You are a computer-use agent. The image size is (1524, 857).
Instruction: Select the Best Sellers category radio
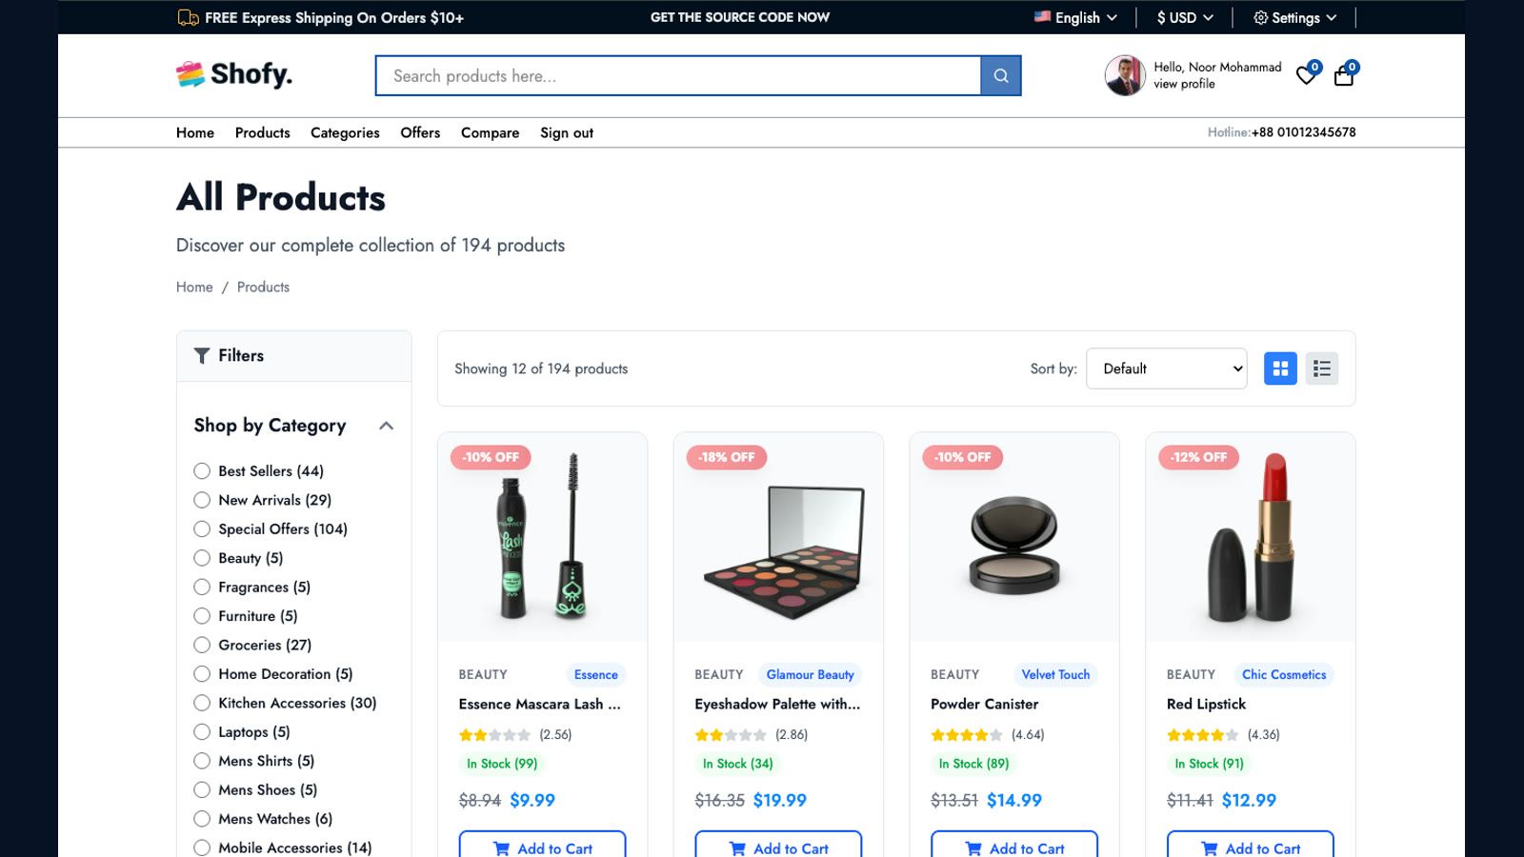coord(202,470)
